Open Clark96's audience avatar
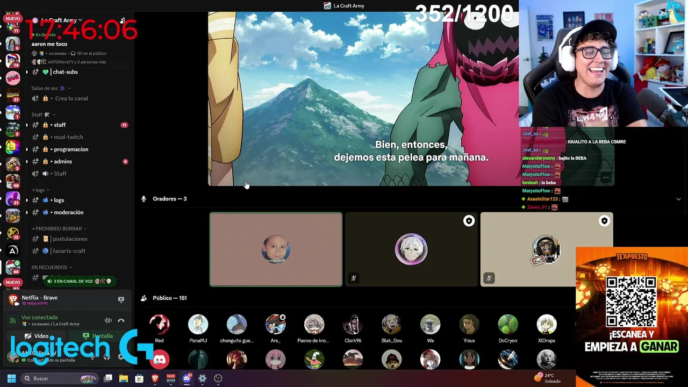 click(x=353, y=325)
